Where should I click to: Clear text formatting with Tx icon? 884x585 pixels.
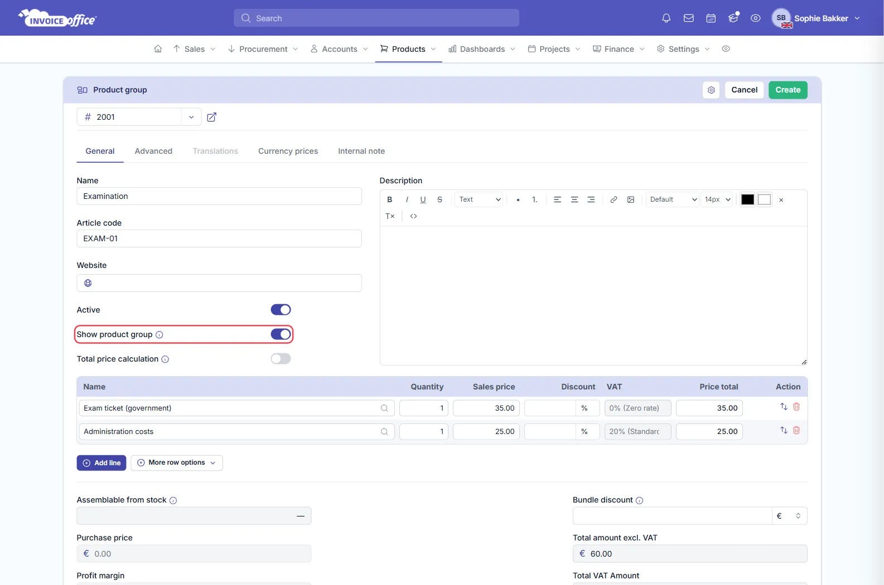pos(390,216)
